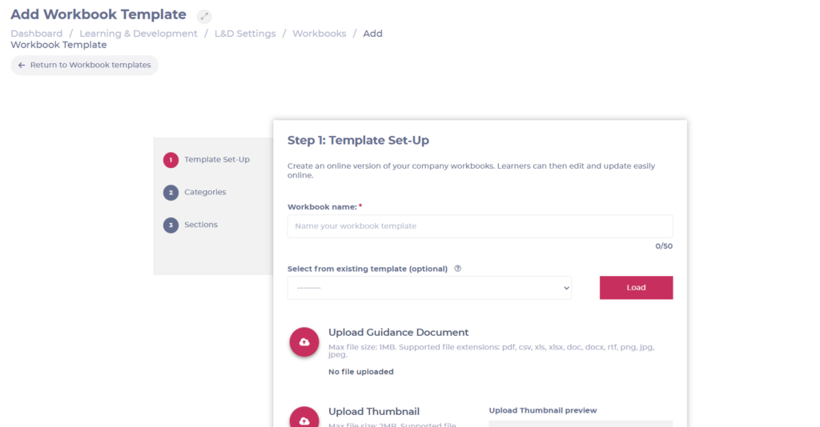Click back arrow in Return to Workbook templates
This screenshot has width=820, height=427.
click(x=22, y=66)
